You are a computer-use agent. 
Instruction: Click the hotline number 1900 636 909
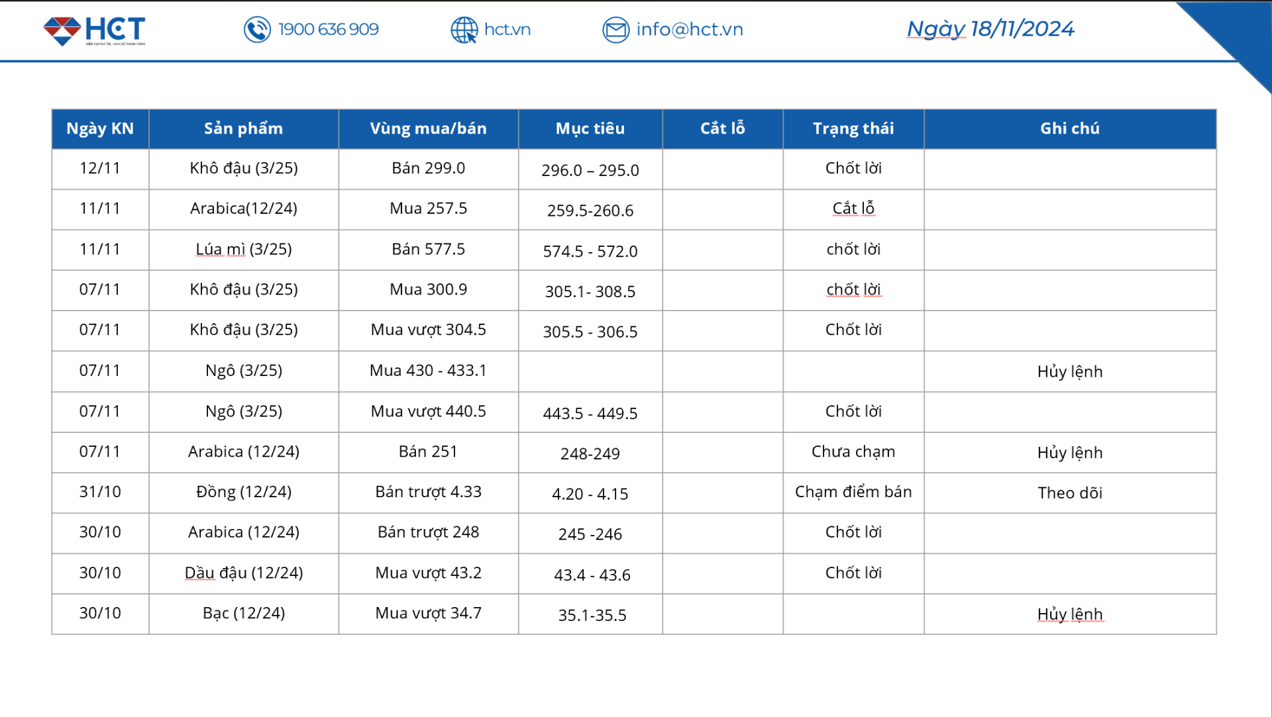tap(328, 30)
